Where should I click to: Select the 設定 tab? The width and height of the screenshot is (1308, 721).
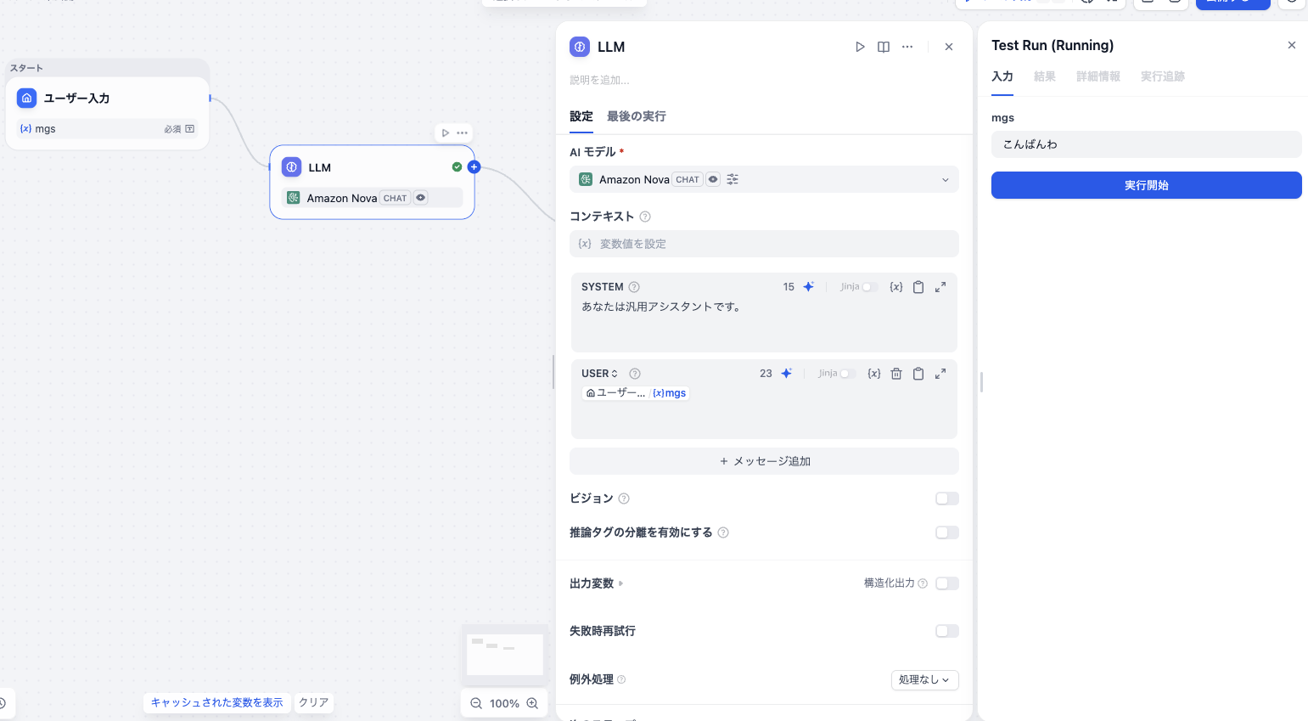pyautogui.click(x=581, y=116)
